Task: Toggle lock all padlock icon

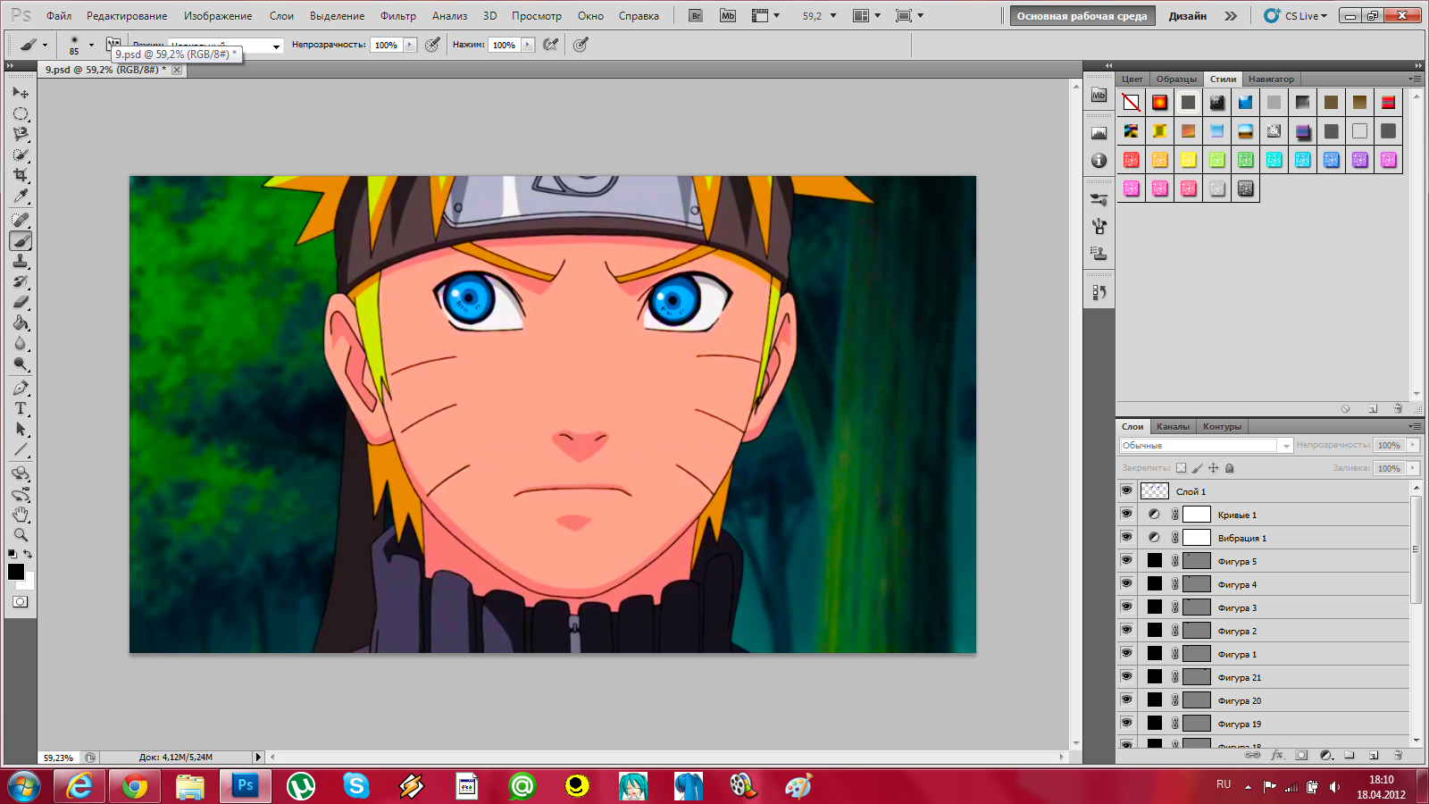Action: coord(1229,468)
